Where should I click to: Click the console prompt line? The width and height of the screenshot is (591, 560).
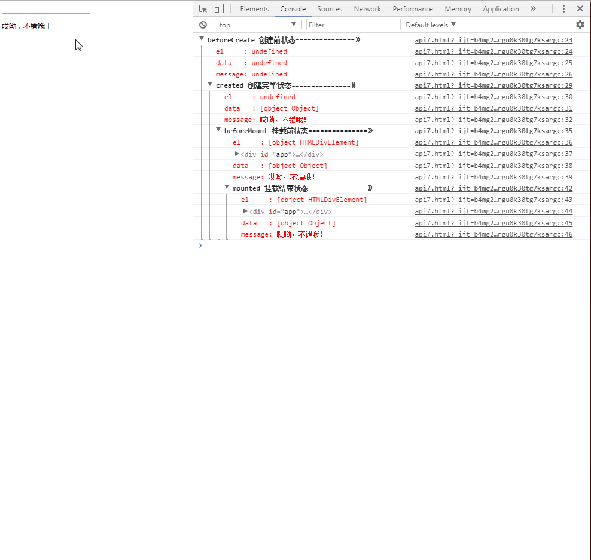coord(392,246)
